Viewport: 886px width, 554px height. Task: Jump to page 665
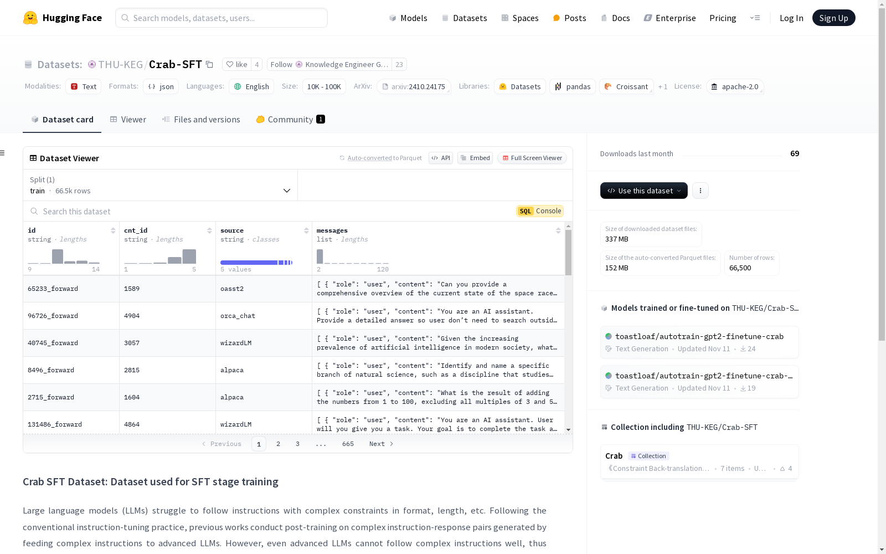(348, 444)
